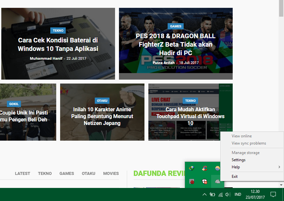The image size is (284, 201).
Task: Click the battery icon in the taskbar
Action: (x=212, y=195)
